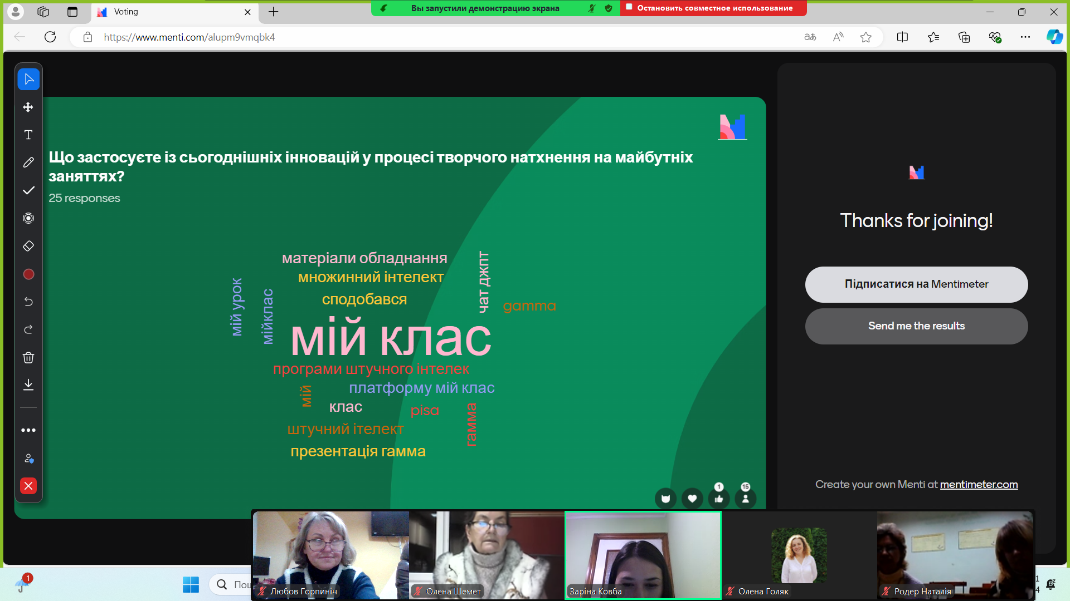Toggle annotator names person icon

28,458
